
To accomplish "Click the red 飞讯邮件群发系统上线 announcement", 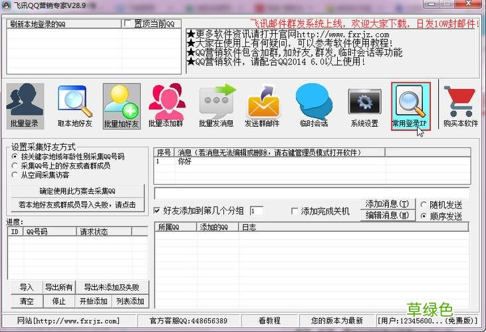I will pos(364,23).
